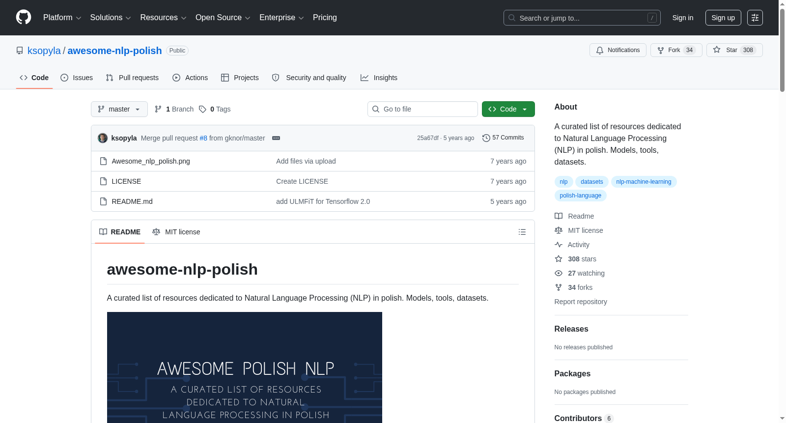Open 'add ULMFiT for Tensorflow 2.0' commit
786x423 pixels.
(323, 201)
